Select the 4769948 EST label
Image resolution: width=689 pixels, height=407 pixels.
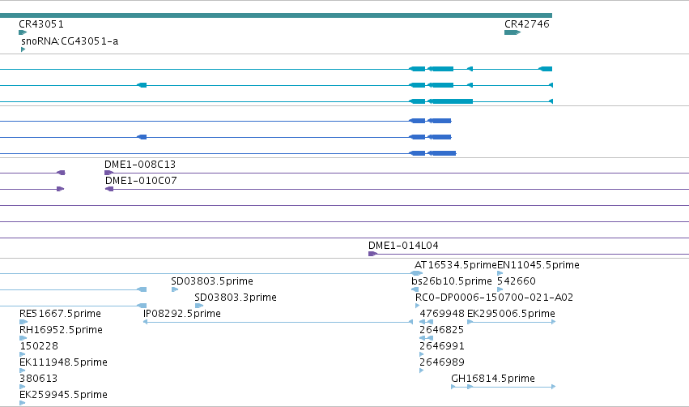[442, 314]
